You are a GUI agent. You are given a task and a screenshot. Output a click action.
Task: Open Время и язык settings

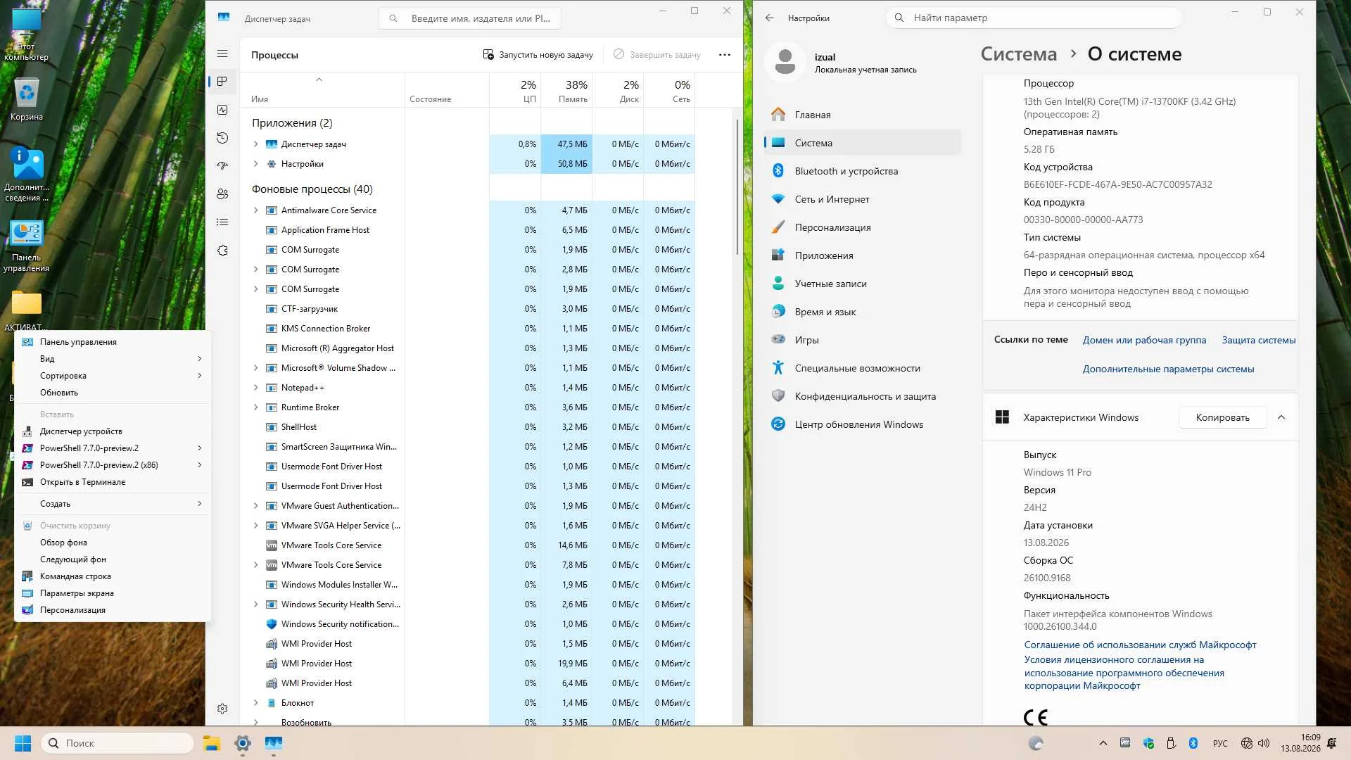pos(863,312)
